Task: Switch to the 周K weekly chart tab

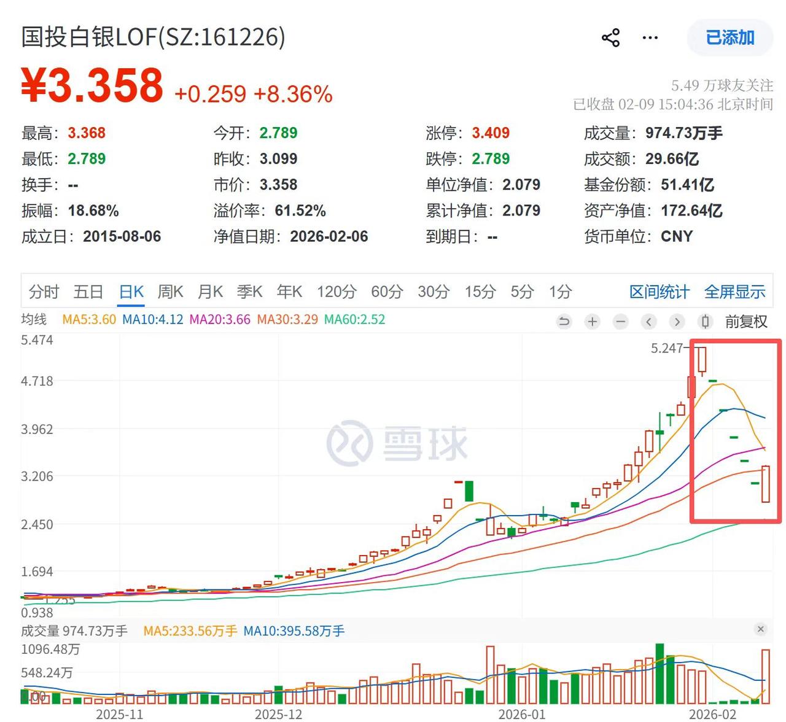Action: pyautogui.click(x=171, y=292)
